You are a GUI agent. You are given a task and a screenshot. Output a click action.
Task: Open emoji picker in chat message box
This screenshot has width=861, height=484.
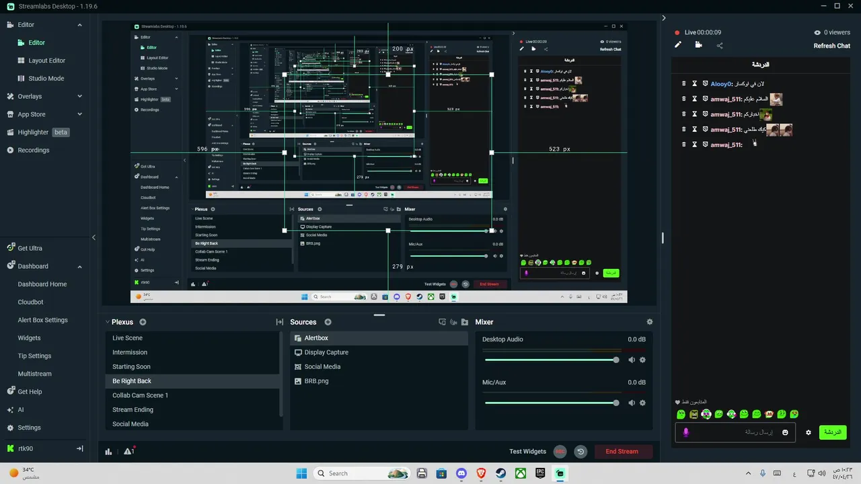(785, 432)
